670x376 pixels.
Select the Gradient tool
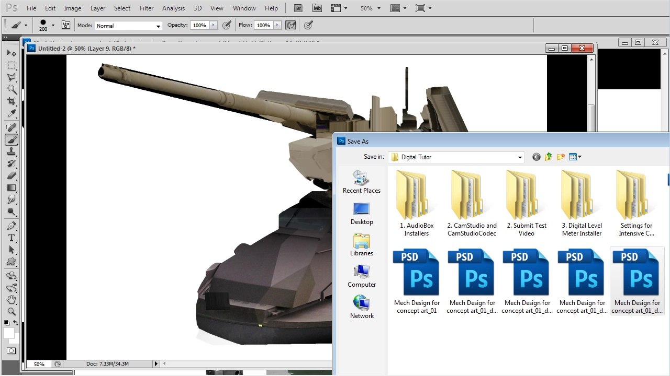tap(11, 187)
